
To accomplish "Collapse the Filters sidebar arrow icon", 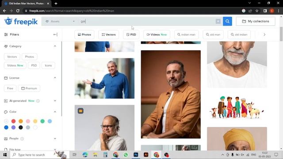I will pos(55,34).
